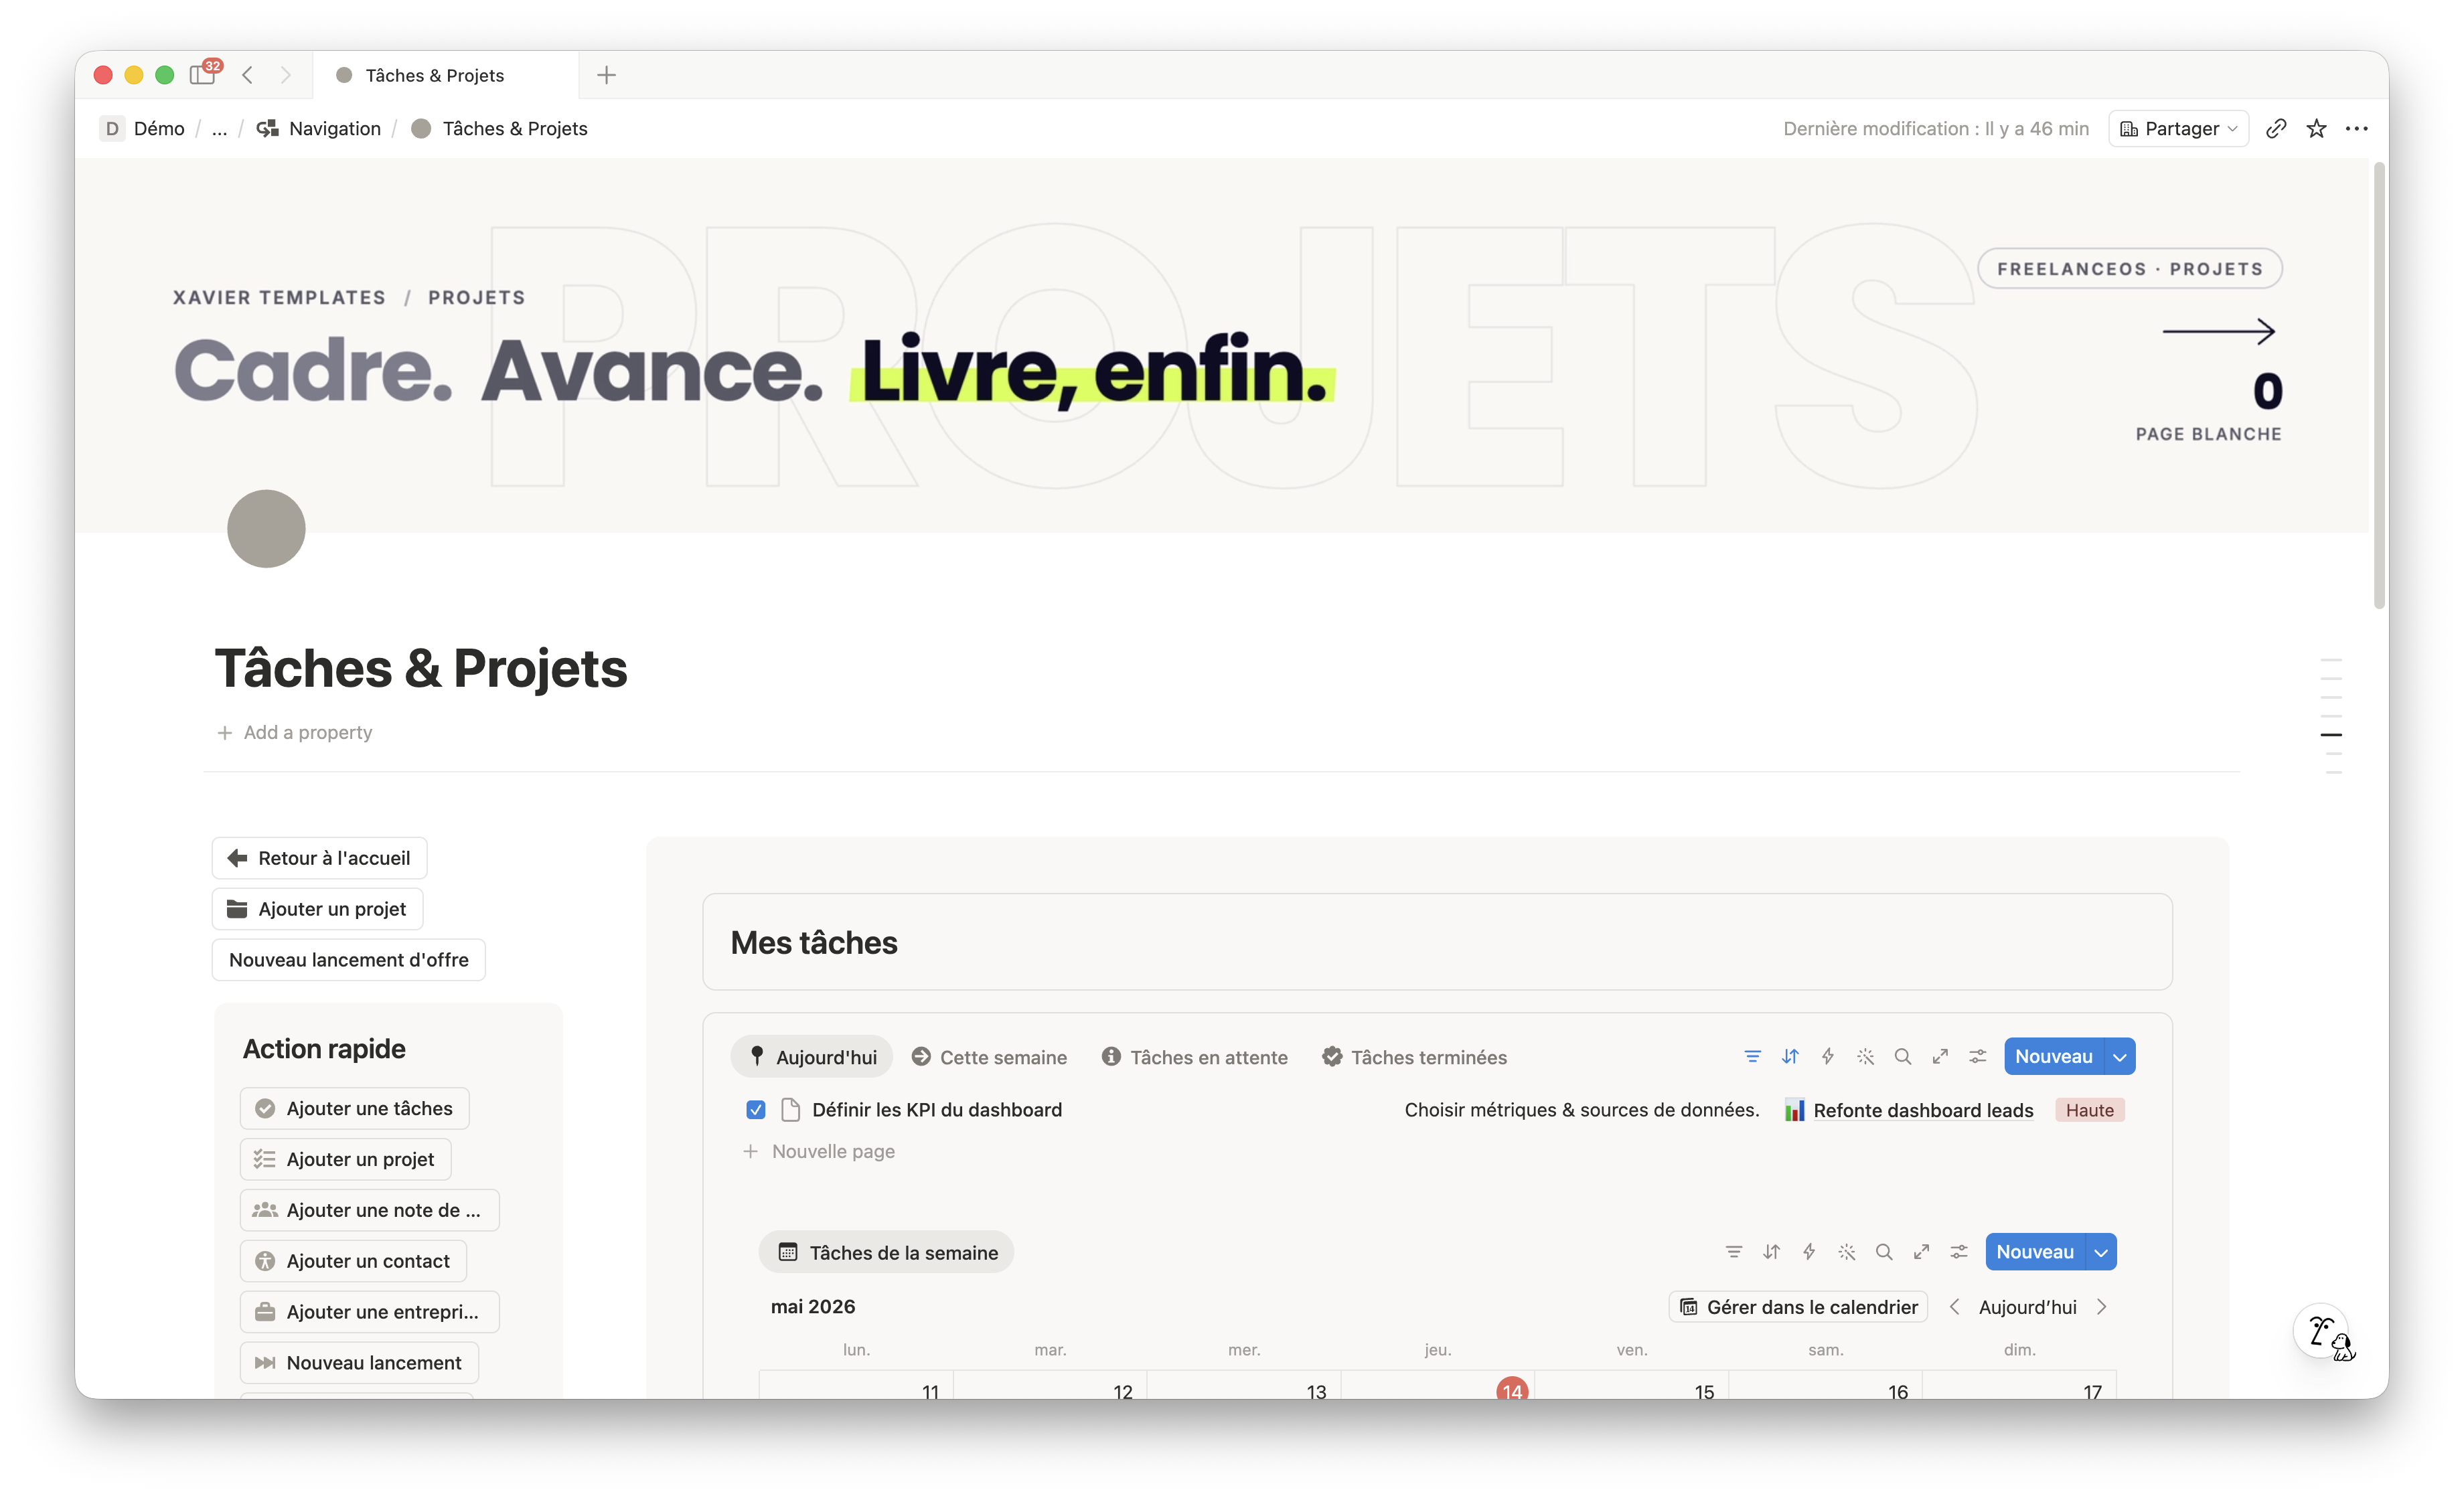2464x1498 pixels.
Task: Open Définir les KPI du dashboard task
Action: tap(937, 1110)
